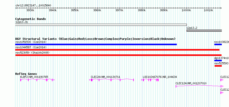Click the 9960k ruler tick label
This screenshot has height=107, width=229.
click(x=97, y=10)
